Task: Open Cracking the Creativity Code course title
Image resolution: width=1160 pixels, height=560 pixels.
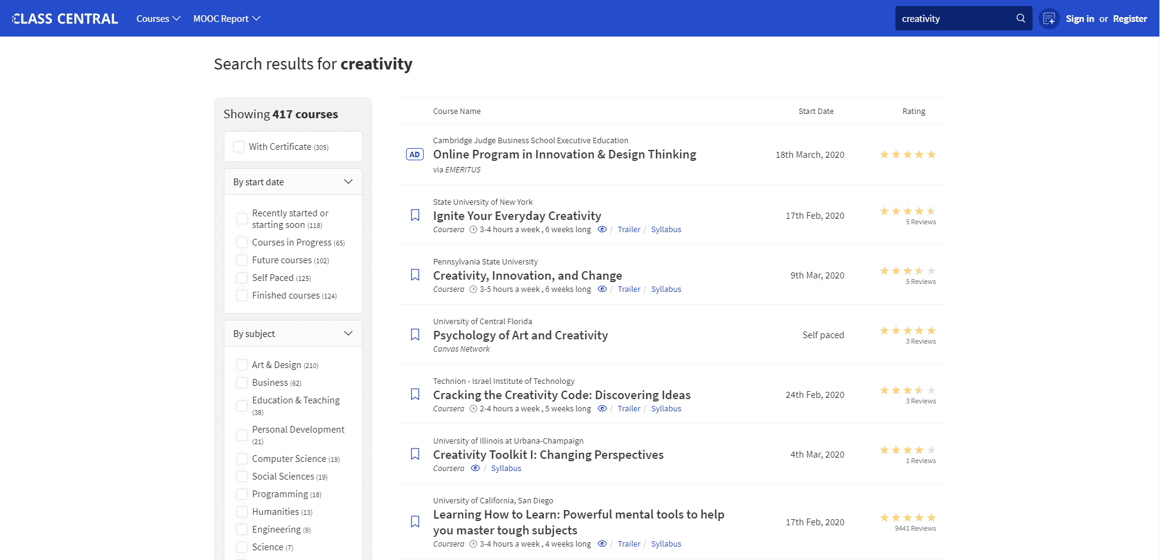Action: click(x=562, y=395)
